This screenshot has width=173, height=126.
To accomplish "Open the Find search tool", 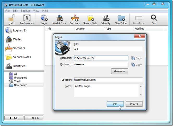I will point(154,20).
